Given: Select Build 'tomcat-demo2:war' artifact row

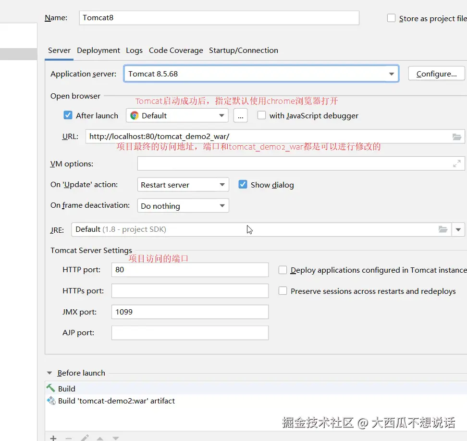Looking at the screenshot, I should [256, 401].
